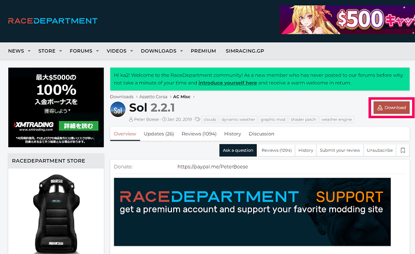Follow the 'introduce yourself here' link
Screen dimensions: 415x254
point(228,83)
